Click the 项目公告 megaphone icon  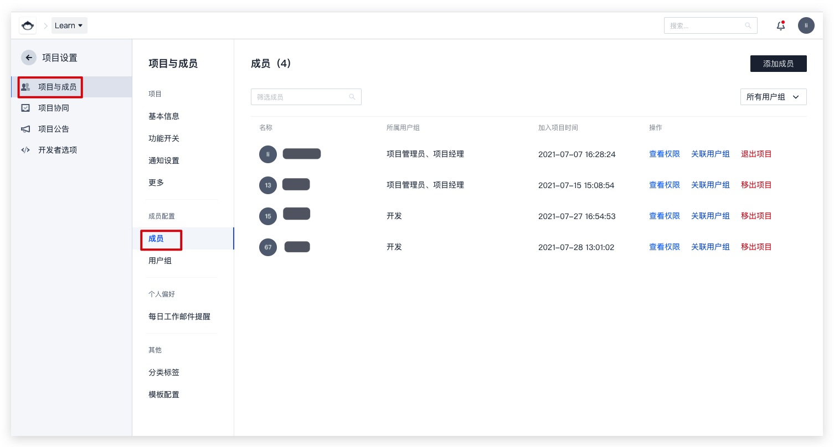coord(25,129)
